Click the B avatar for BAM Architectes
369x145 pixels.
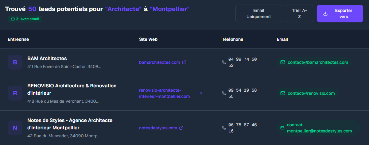15,62
